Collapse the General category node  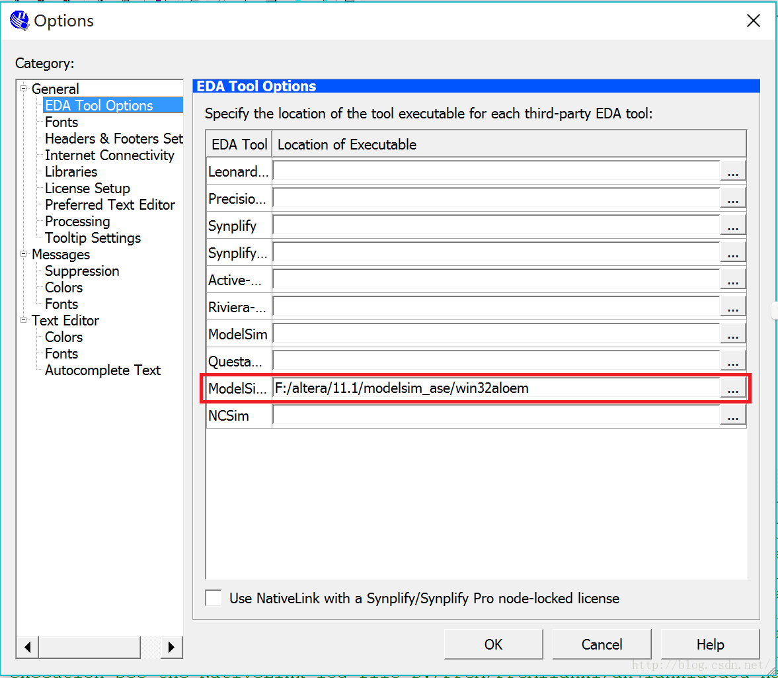(x=23, y=89)
